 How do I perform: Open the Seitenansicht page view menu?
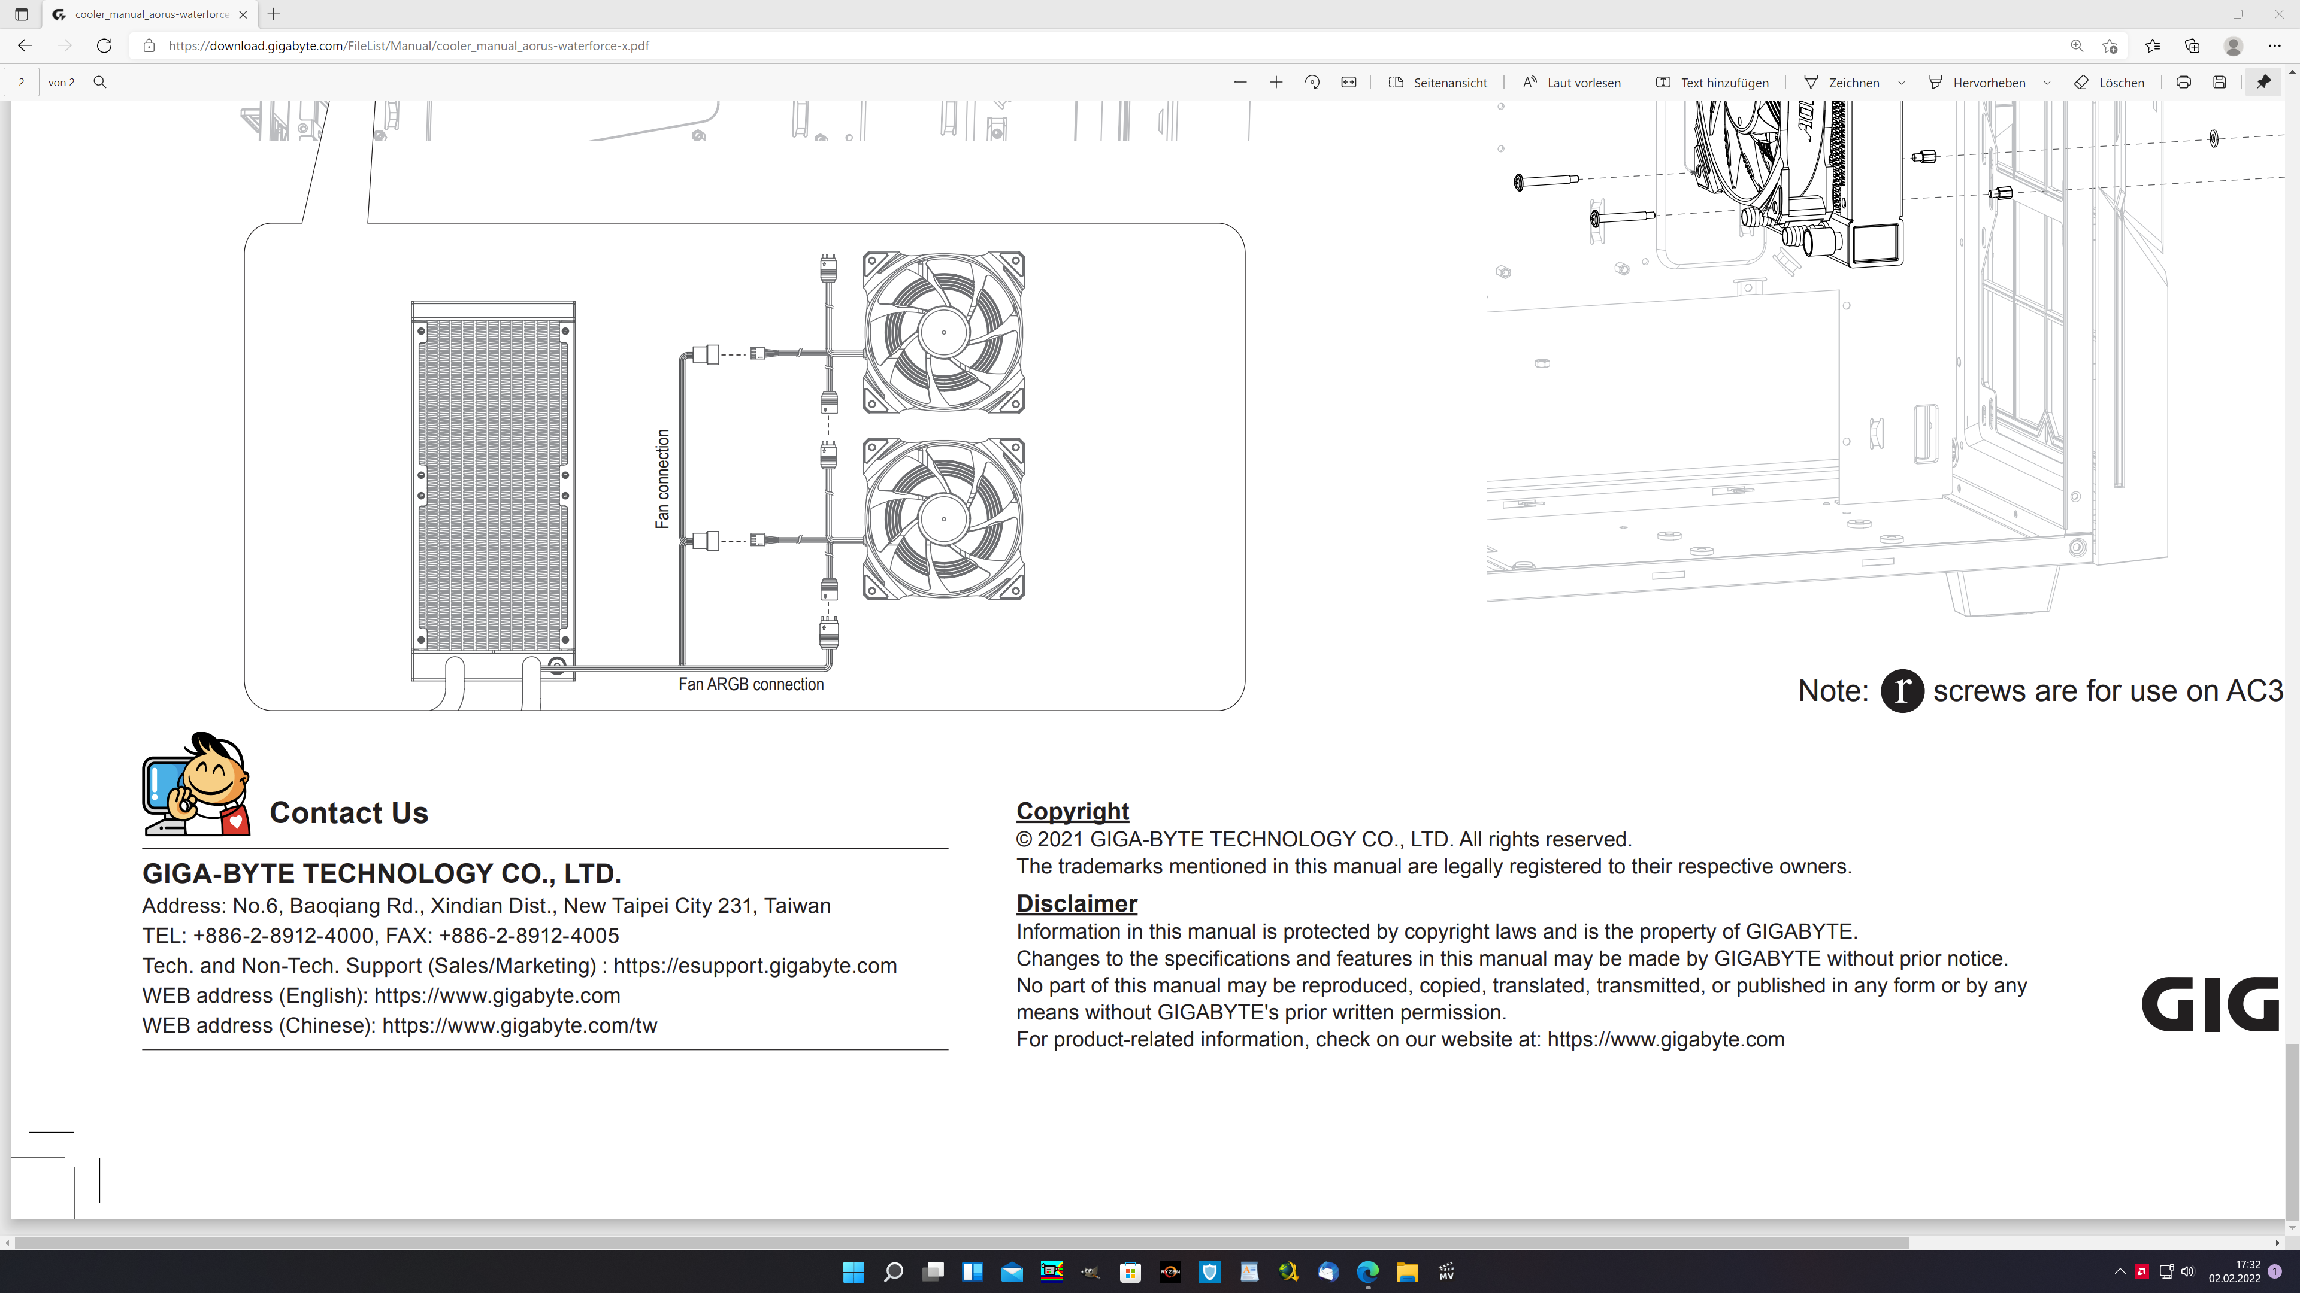pos(1437,82)
